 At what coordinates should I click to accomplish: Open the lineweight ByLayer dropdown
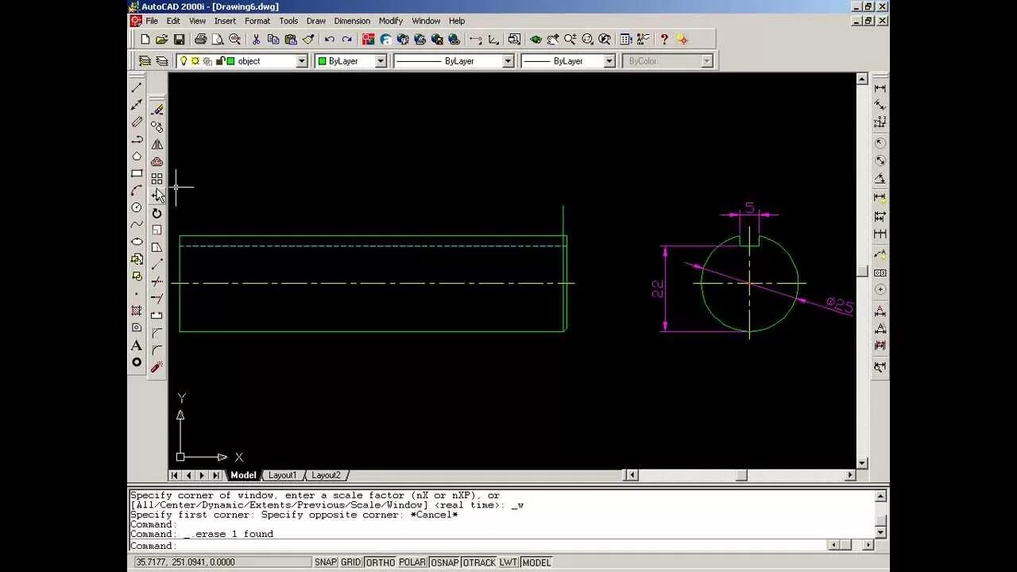609,61
